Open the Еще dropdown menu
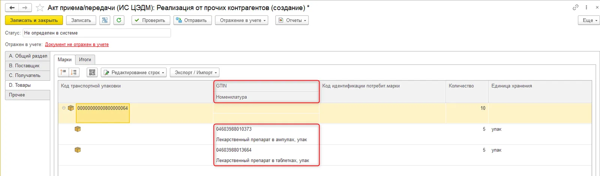Image resolution: width=600 pixels, height=176 pixels. 589,20
